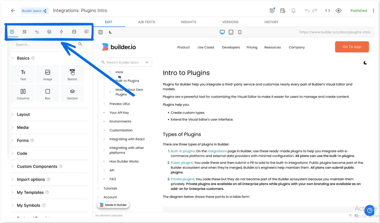This screenshot has height=223, width=380.
Task: Click the Made in Builder badge
Action: pyautogui.click(x=113, y=205)
